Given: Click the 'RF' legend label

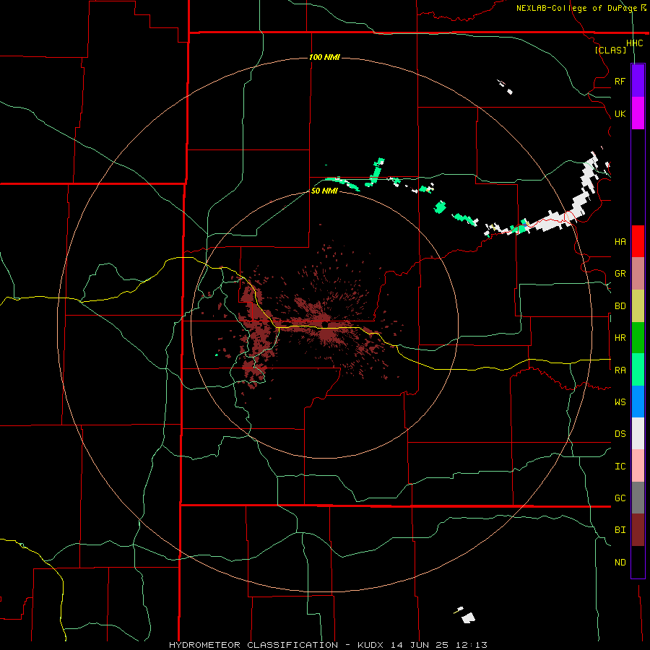Looking at the screenshot, I should (x=620, y=81).
